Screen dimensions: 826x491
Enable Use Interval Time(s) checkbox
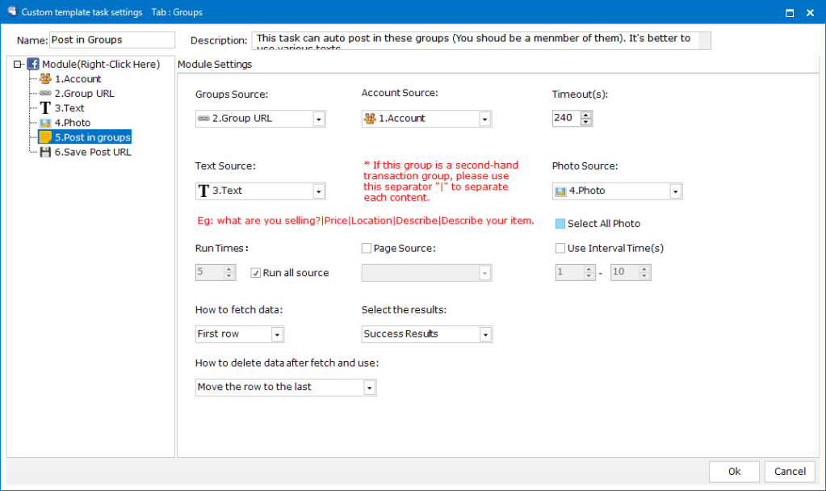[560, 249]
